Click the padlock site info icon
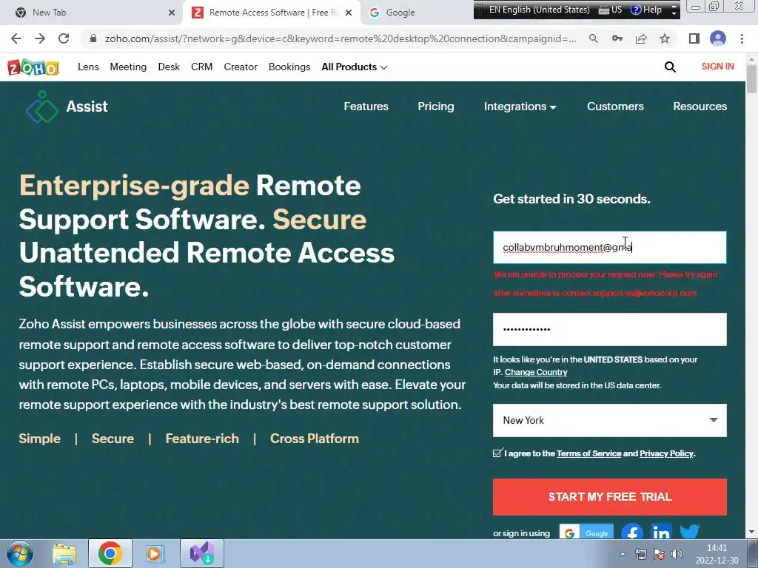Image resolution: width=758 pixels, height=568 pixels. [x=93, y=38]
